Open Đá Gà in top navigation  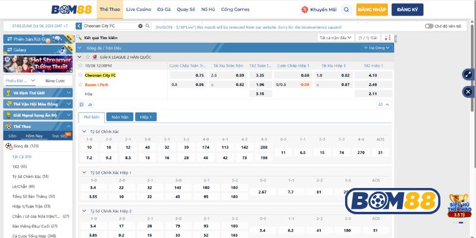click(x=164, y=10)
